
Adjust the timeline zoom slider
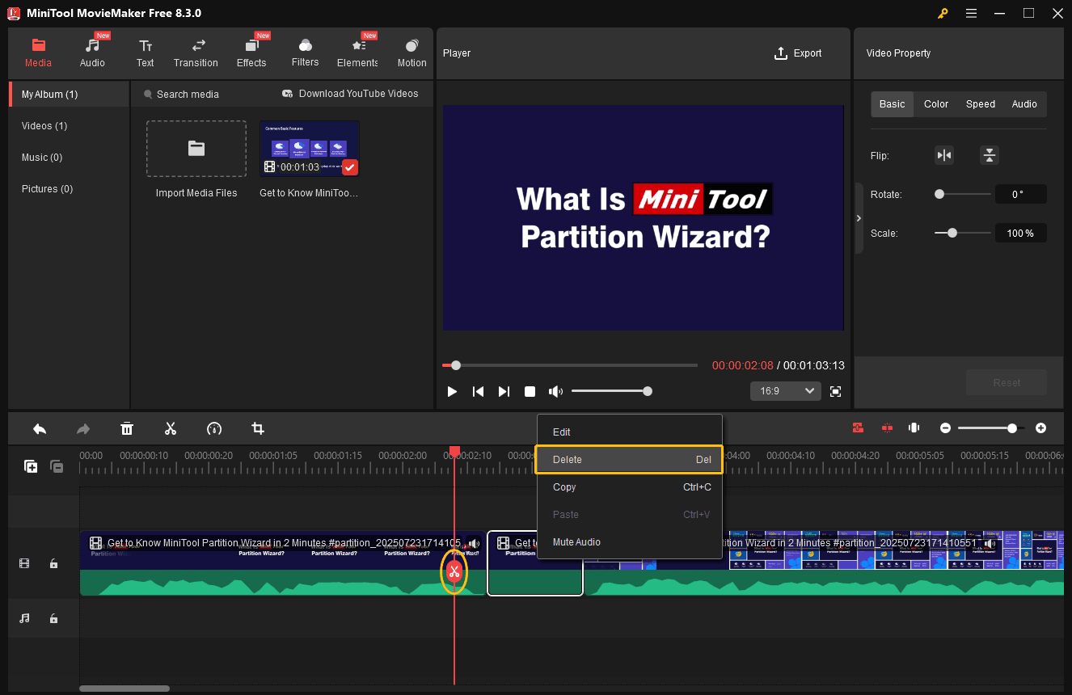[991, 428]
